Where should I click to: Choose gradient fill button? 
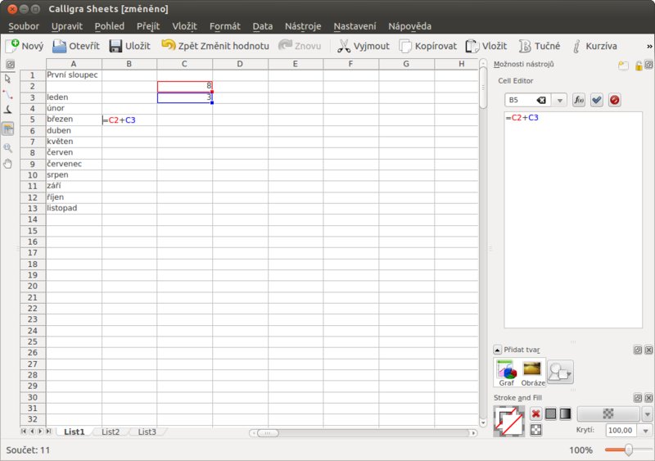(x=565, y=414)
